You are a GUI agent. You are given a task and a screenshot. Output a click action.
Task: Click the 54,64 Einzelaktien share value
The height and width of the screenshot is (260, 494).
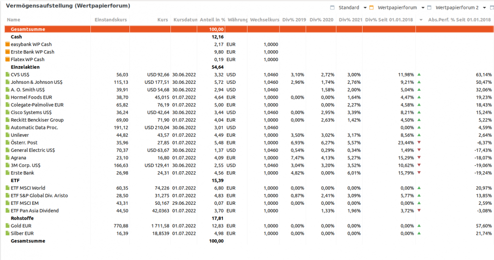point(218,67)
